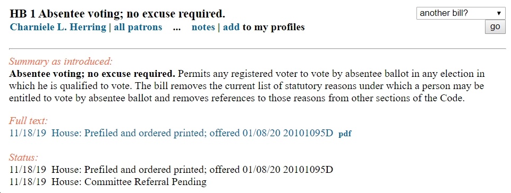Click the 'Summary as introduced:' label
The height and width of the screenshot is (193, 511).
click(x=61, y=61)
